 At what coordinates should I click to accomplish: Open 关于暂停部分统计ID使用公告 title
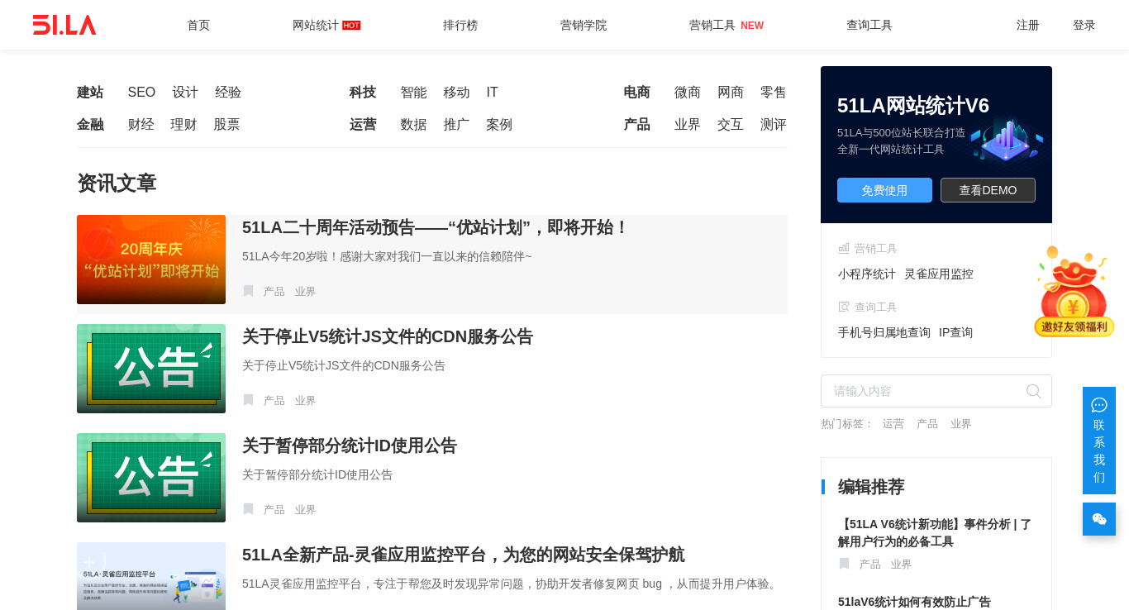click(350, 446)
